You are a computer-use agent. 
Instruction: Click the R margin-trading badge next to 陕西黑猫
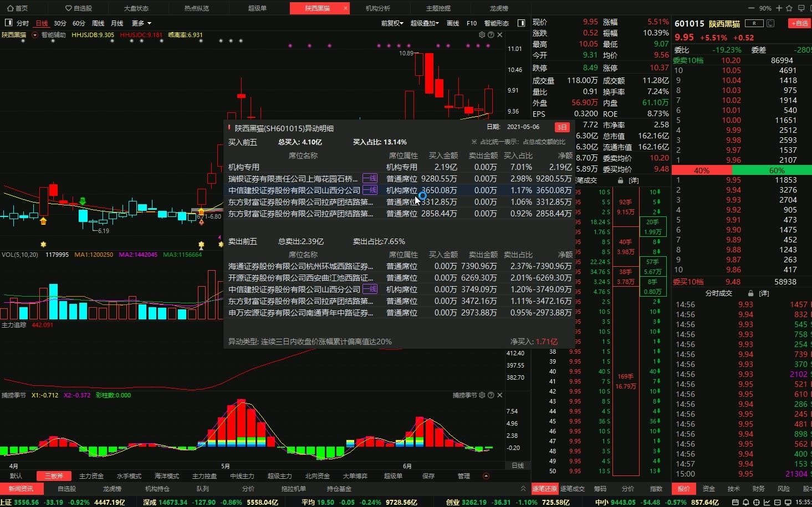click(x=754, y=23)
